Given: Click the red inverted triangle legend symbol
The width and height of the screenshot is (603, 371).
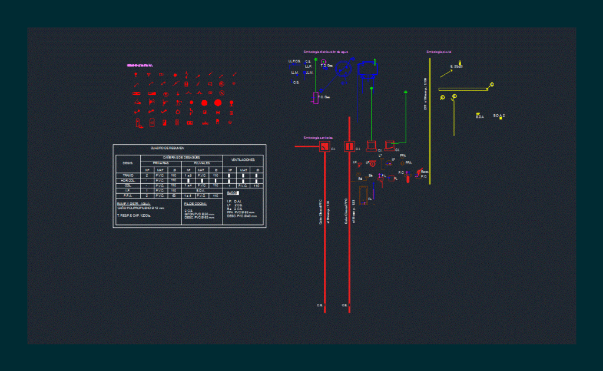Looking at the screenshot, I should coord(149,75).
